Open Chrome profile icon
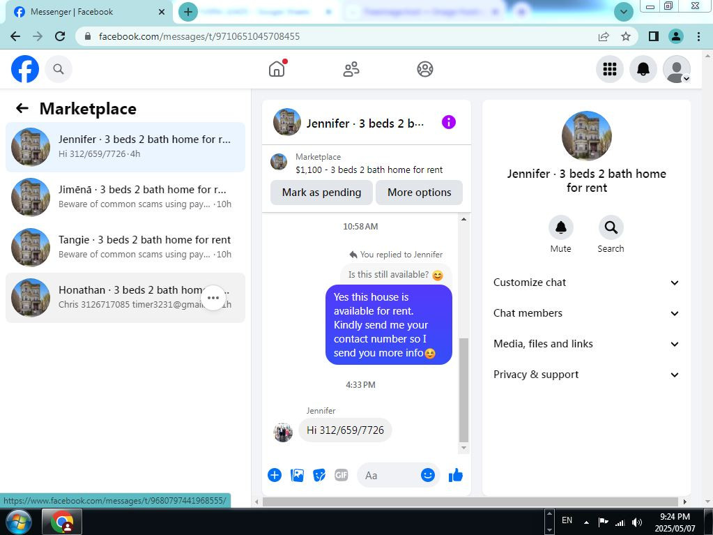713x535 pixels. [x=676, y=36]
